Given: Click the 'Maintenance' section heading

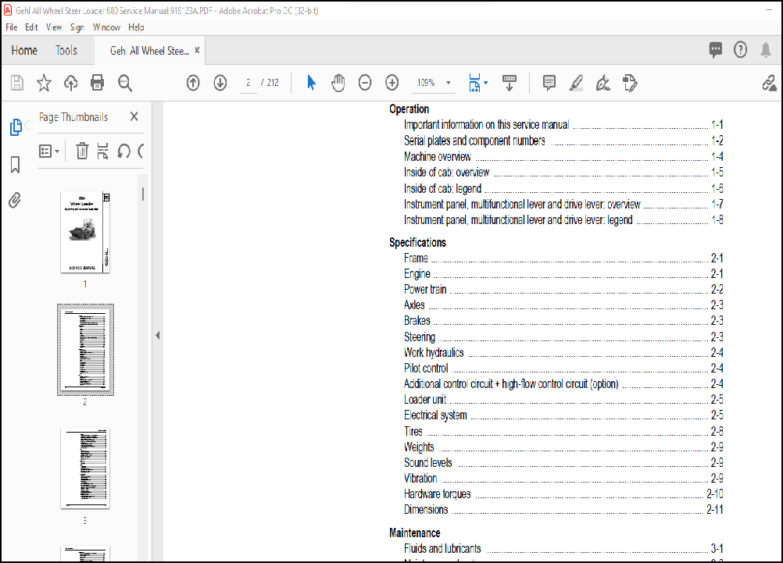Looking at the screenshot, I should point(415,533).
